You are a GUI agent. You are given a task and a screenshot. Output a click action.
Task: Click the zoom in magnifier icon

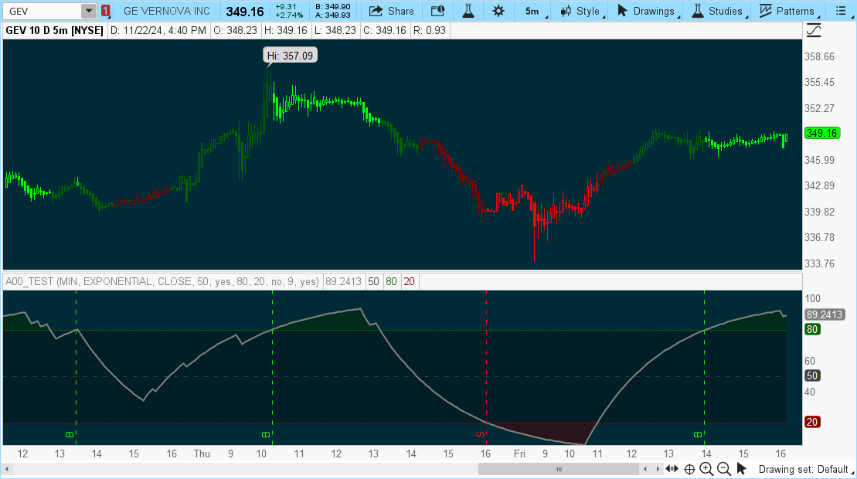pos(707,469)
